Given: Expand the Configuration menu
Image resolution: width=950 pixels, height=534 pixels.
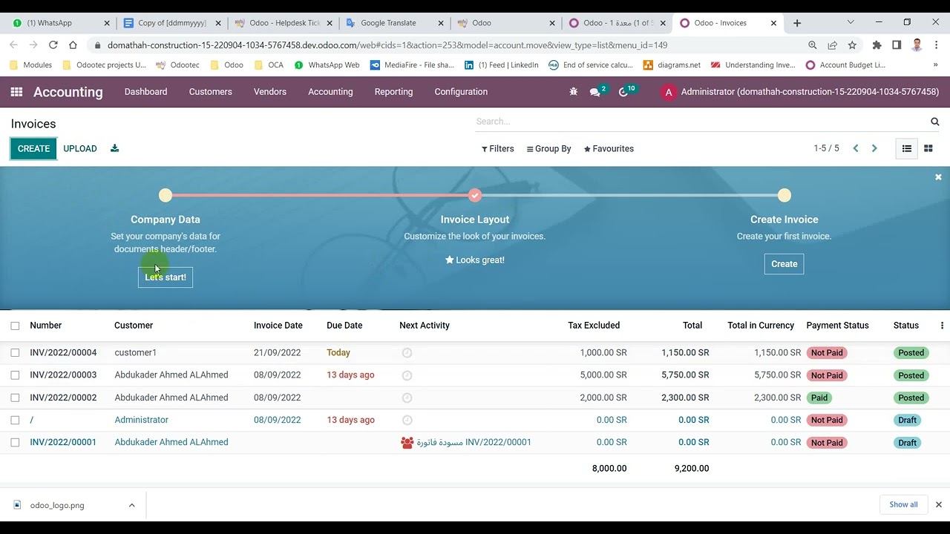Looking at the screenshot, I should click(461, 92).
